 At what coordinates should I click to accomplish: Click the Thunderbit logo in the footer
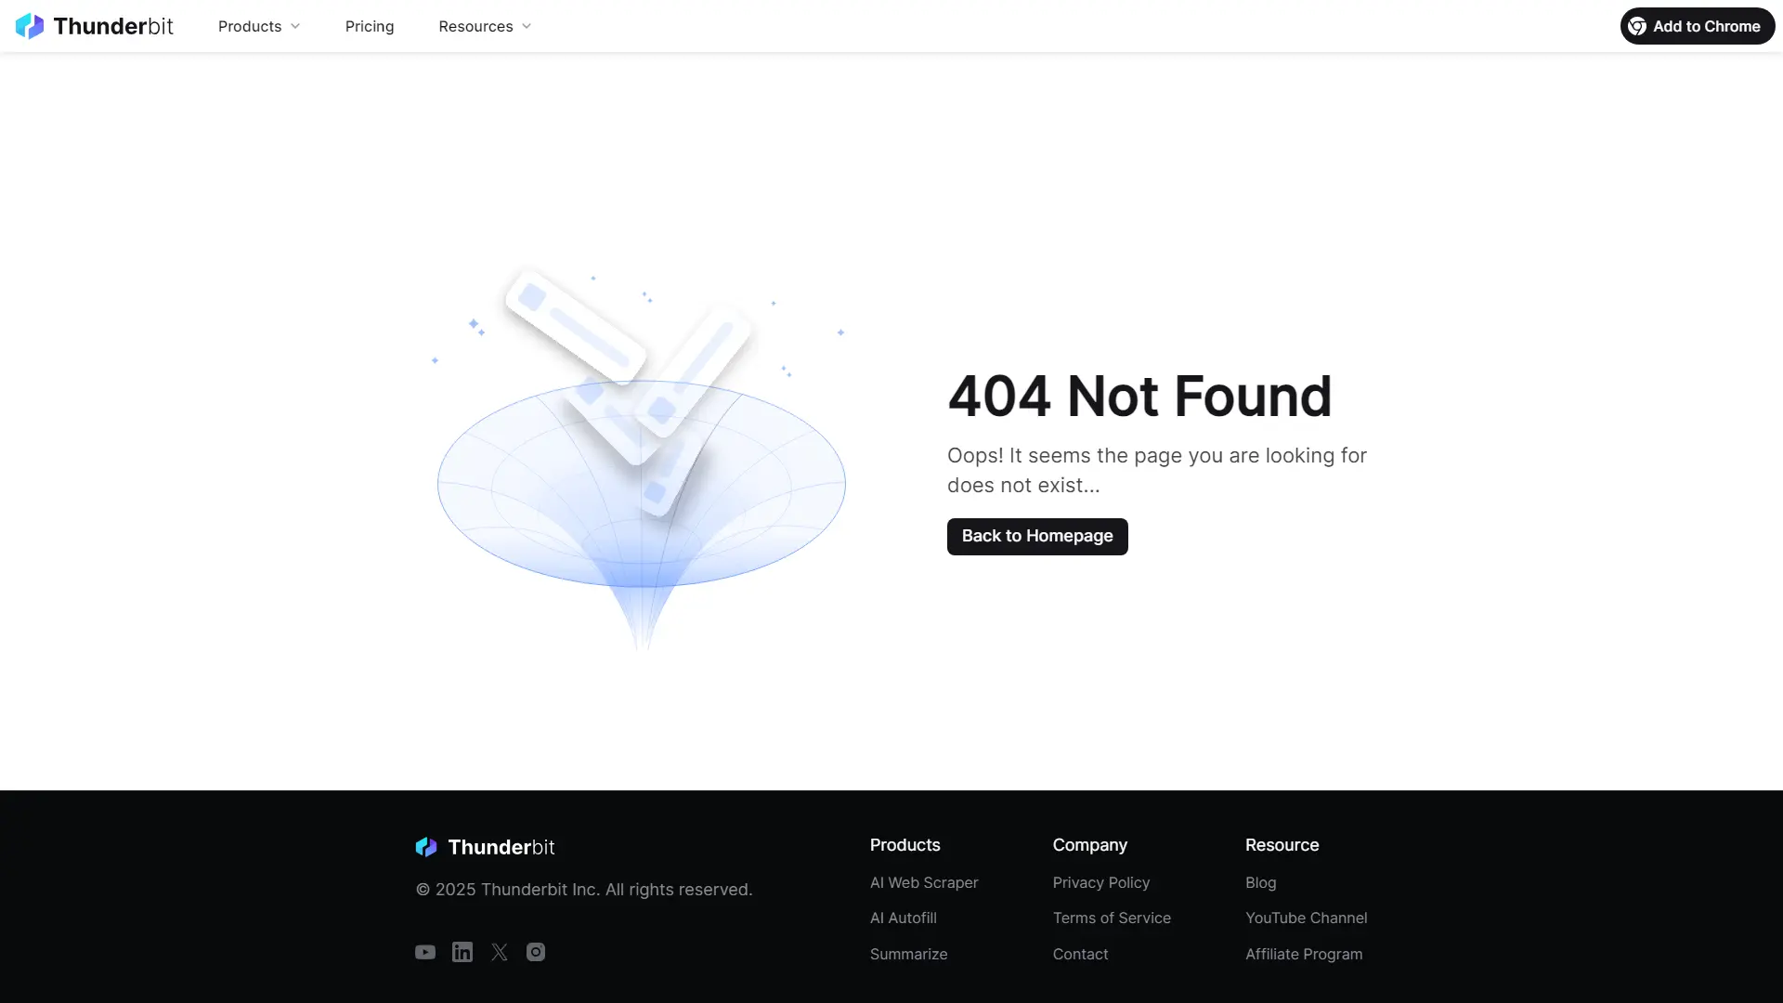tap(485, 847)
